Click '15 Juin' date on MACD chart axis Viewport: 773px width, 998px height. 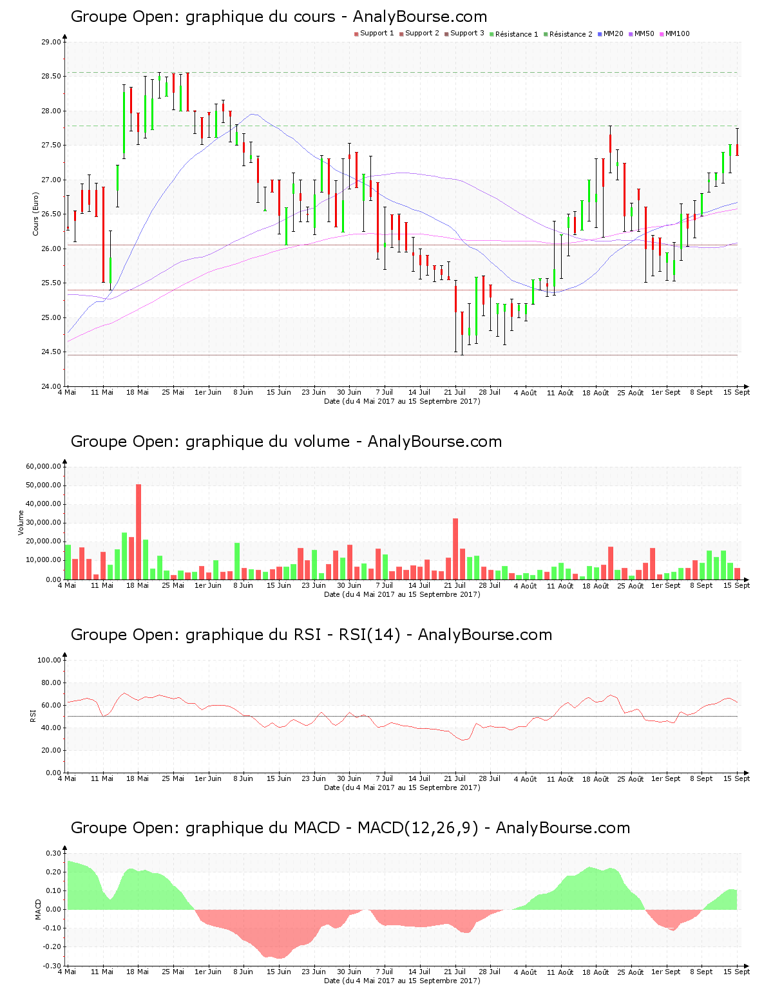point(279,972)
